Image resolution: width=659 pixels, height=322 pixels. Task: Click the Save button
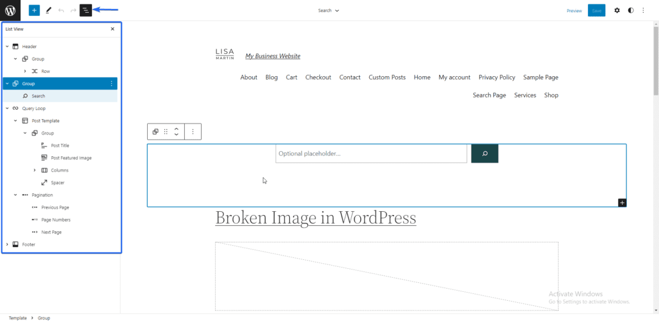click(596, 10)
